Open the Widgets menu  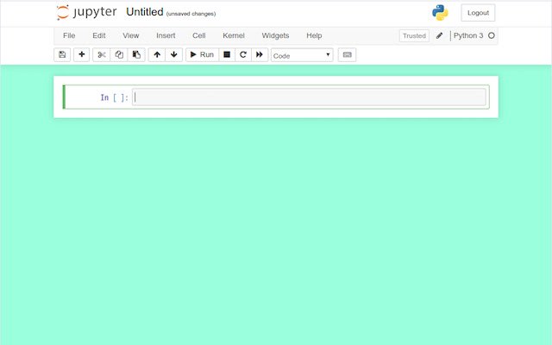[x=275, y=35]
